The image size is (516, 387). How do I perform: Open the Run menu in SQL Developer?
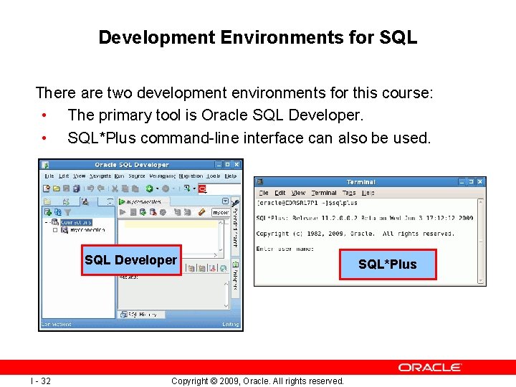[119, 176]
